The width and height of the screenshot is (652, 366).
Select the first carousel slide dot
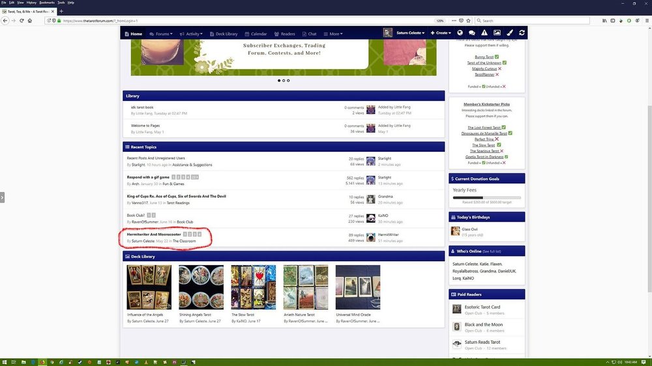click(x=279, y=81)
